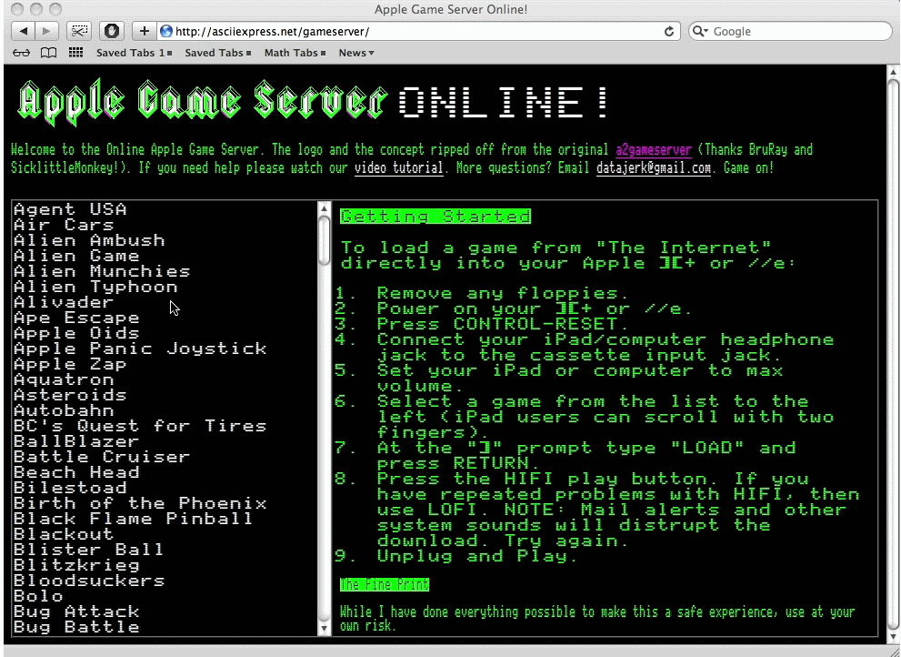The image size is (901, 657).
Task: Select Beach Head game
Action: pos(76,473)
